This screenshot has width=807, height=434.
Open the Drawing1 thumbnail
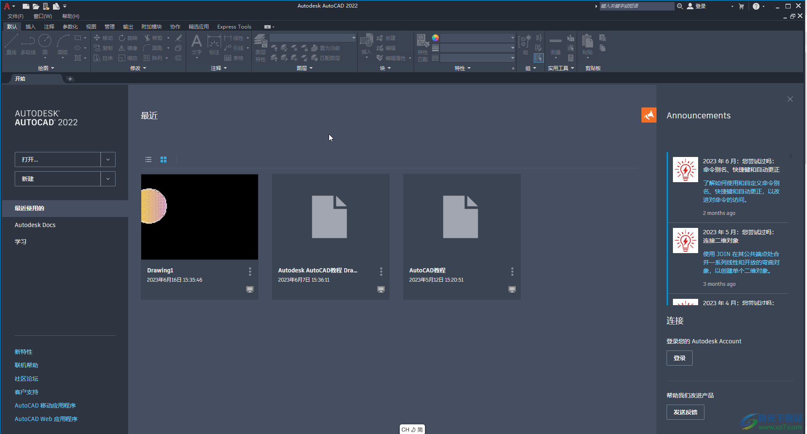pyautogui.click(x=200, y=217)
